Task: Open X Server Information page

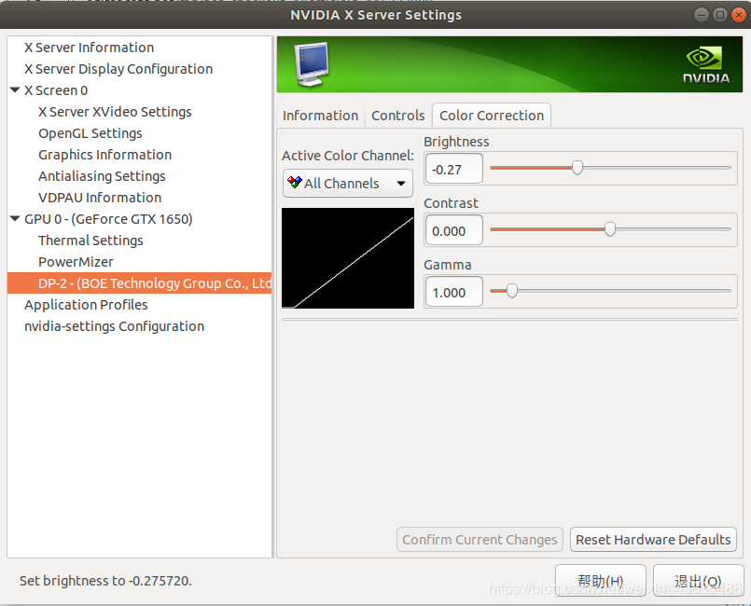Action: point(89,48)
